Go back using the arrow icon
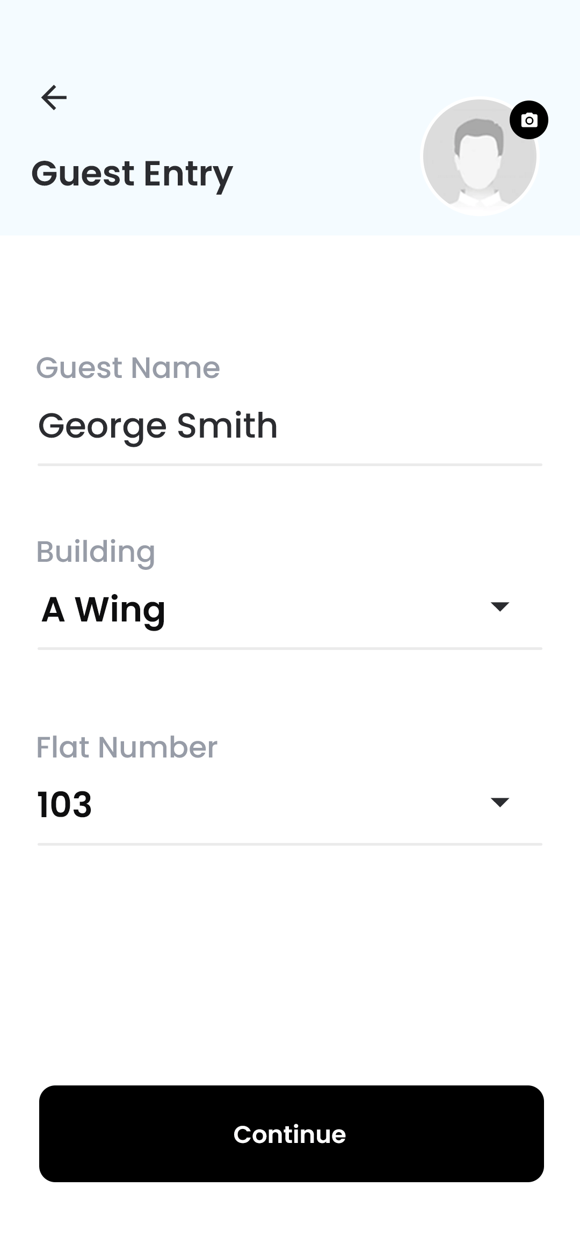 (54, 98)
